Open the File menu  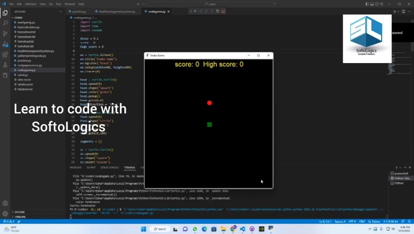(11, 4)
